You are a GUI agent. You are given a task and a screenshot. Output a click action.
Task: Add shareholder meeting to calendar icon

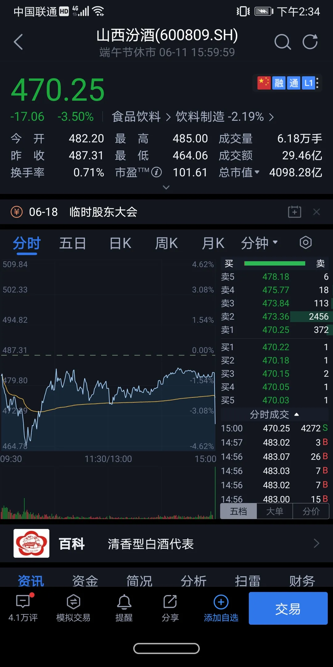tap(294, 212)
